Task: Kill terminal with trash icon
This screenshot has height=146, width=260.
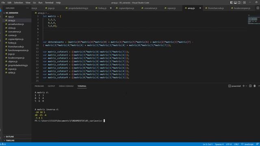Action: coord(255,86)
